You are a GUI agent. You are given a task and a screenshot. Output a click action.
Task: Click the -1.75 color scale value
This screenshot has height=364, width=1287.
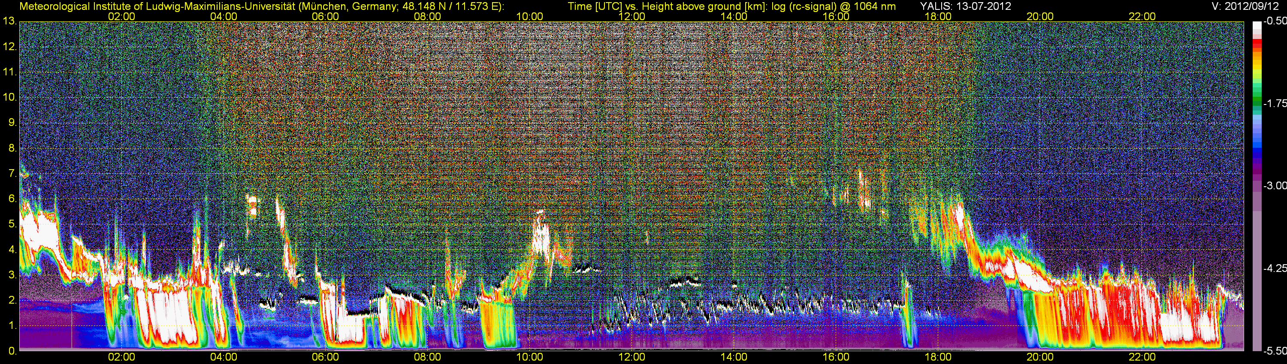click(x=1275, y=103)
